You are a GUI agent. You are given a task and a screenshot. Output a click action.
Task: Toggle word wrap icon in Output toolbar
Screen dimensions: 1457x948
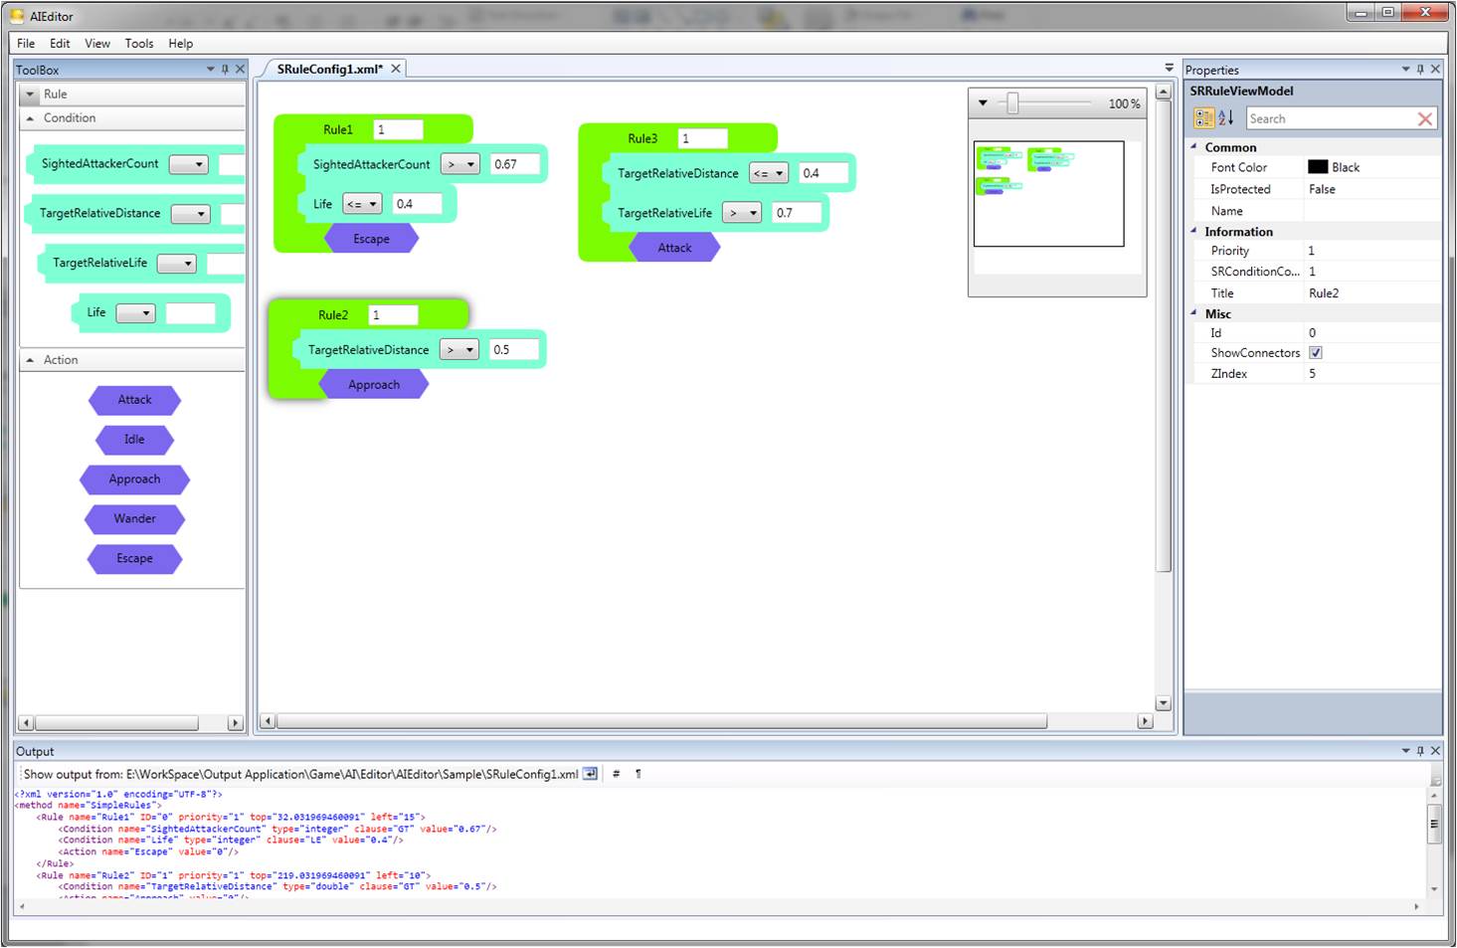pyautogui.click(x=590, y=774)
